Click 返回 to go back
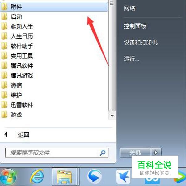Image resolution: width=186 pixels, height=186 pixels. coord(23,135)
